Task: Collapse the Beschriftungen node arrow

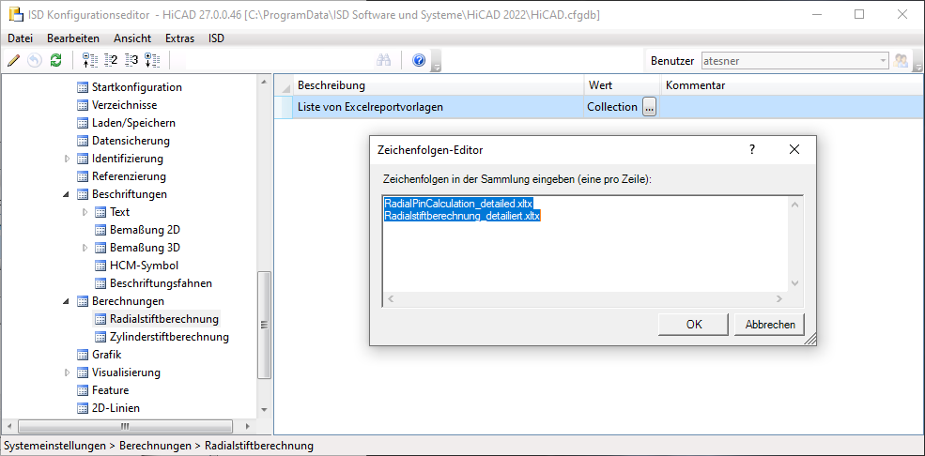Action: tap(66, 194)
